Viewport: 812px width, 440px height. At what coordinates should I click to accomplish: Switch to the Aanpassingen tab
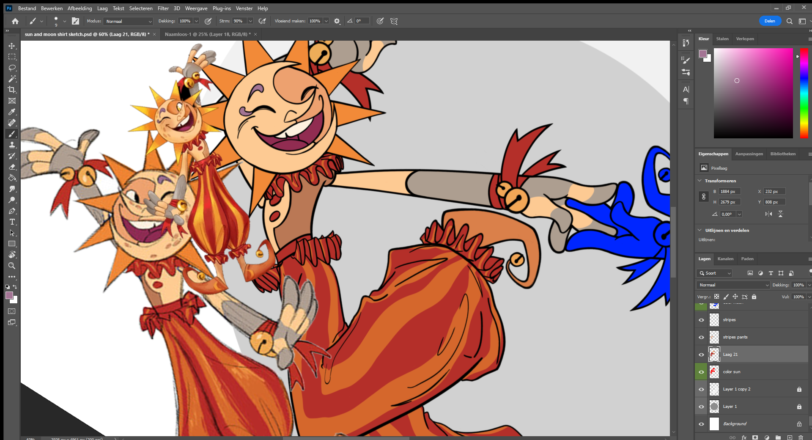click(x=749, y=154)
